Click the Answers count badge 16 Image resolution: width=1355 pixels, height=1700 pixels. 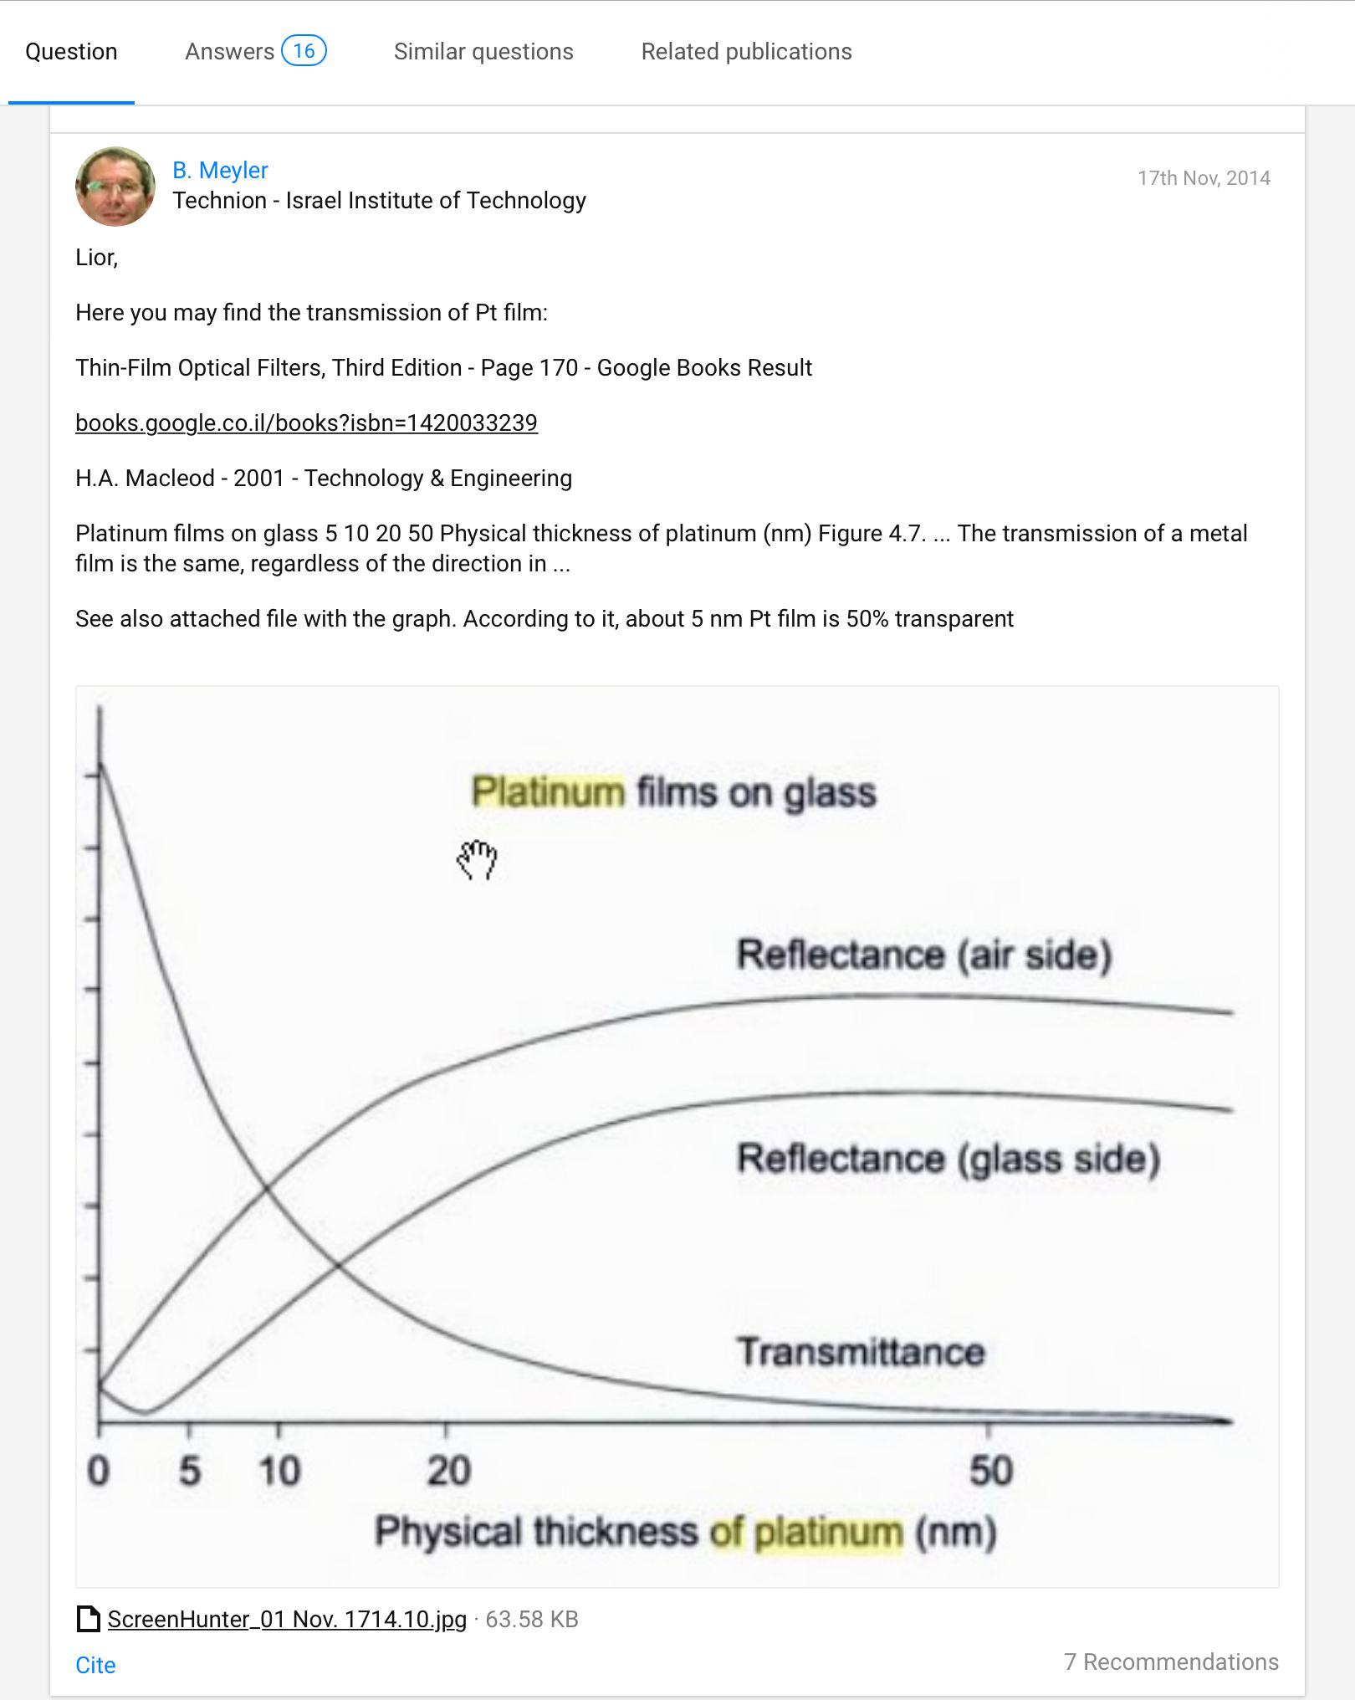(x=304, y=51)
